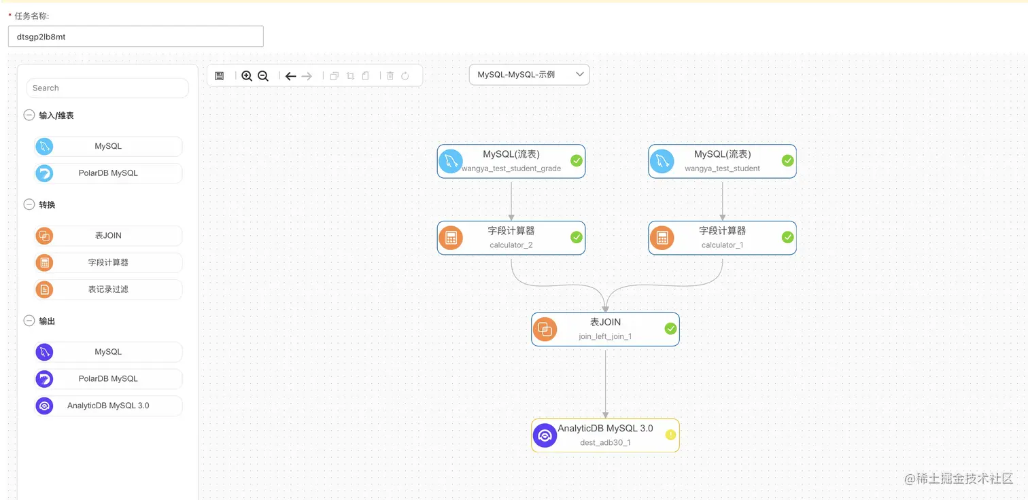The width and height of the screenshot is (1028, 500).
Task: Zoom out of the canvas
Action: 263,76
